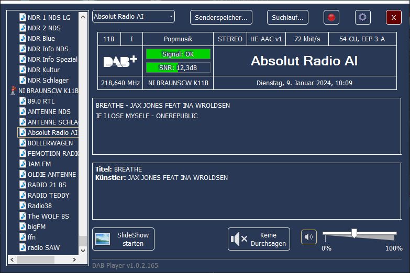
Task: Click the NI BRAUNSCW K11B ensemble node
Action: point(48,90)
